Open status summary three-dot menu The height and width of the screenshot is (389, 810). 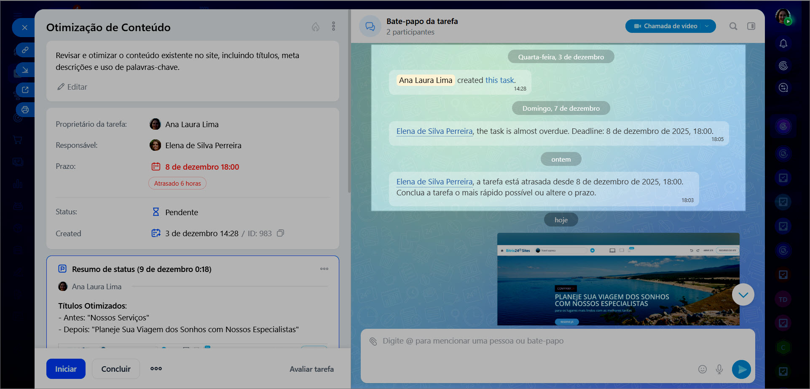click(324, 269)
